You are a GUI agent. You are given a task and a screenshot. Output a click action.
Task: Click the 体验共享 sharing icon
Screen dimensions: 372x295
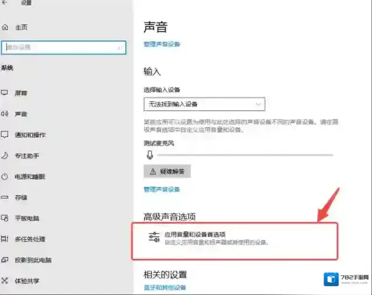tap(5, 281)
